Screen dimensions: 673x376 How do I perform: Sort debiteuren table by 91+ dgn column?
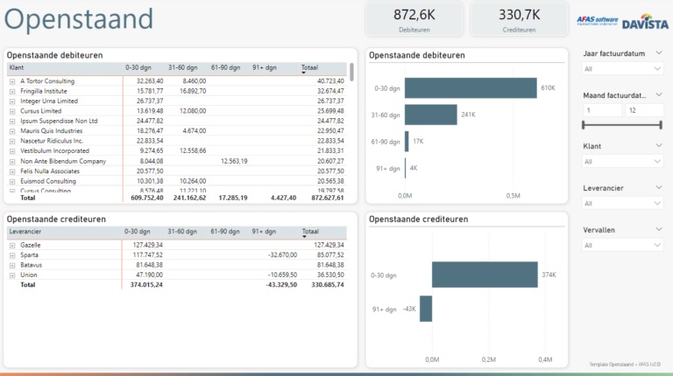pyautogui.click(x=265, y=67)
